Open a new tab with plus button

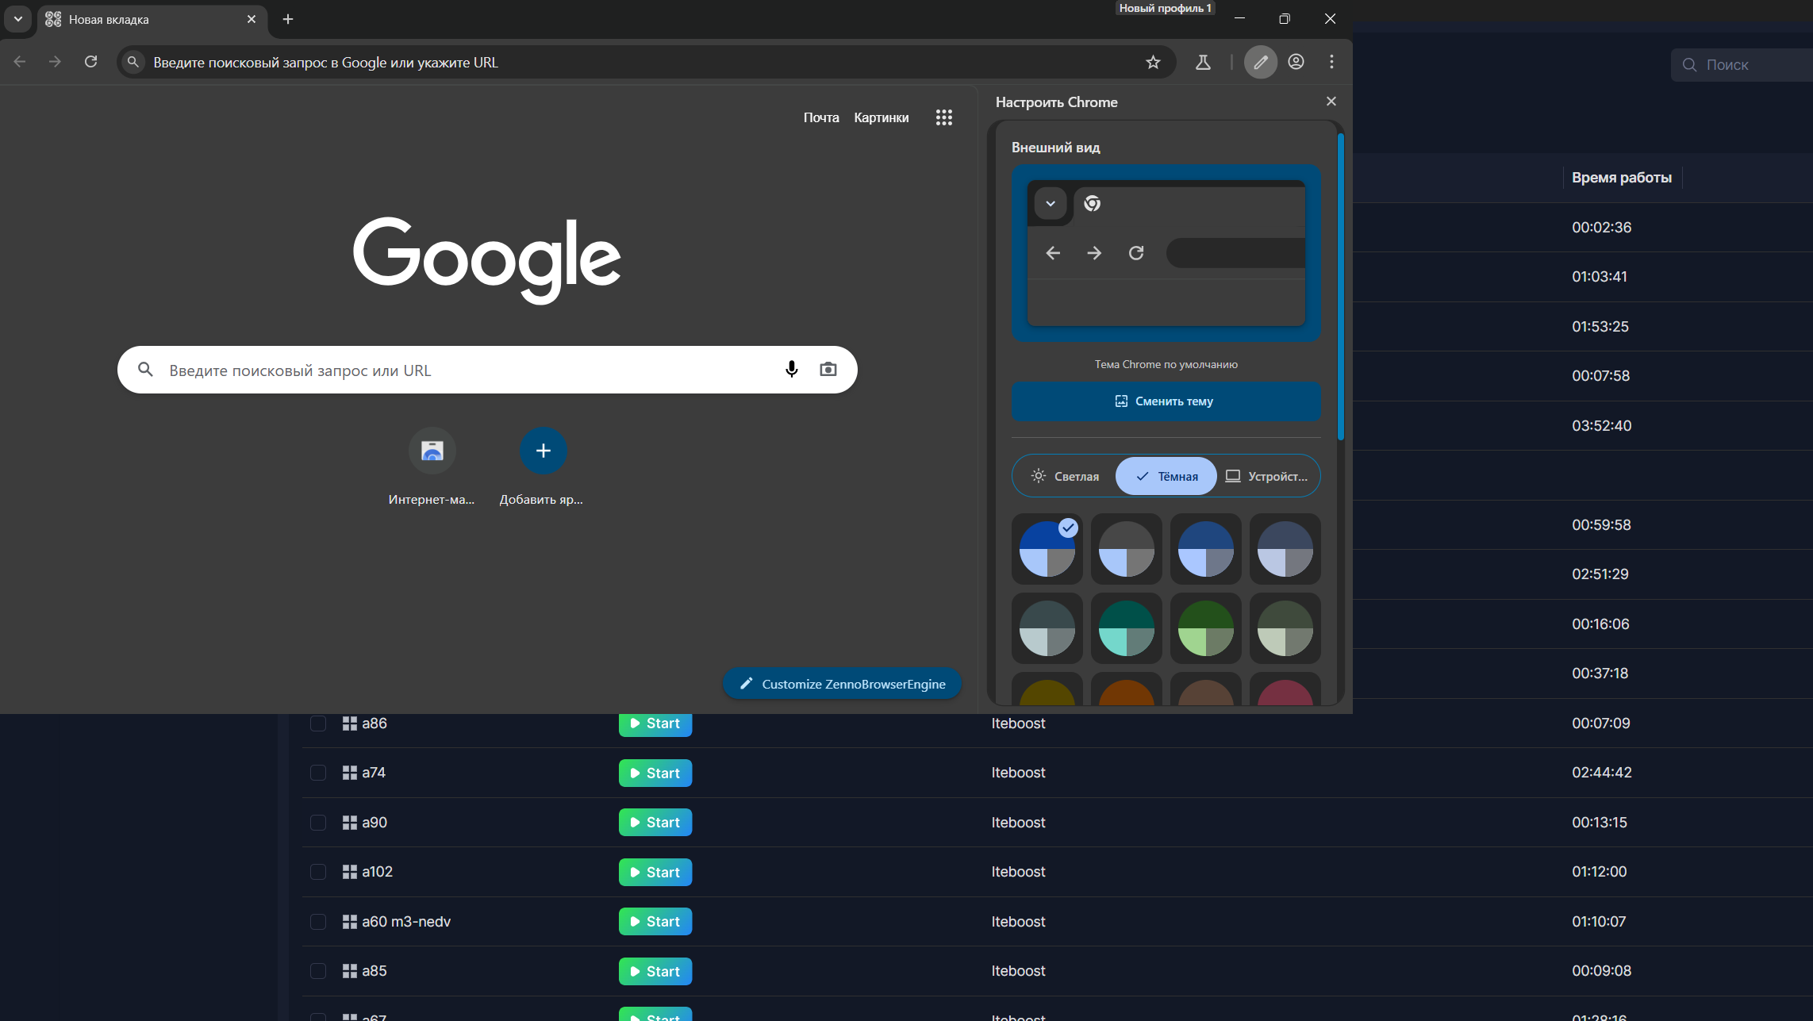coord(288,19)
